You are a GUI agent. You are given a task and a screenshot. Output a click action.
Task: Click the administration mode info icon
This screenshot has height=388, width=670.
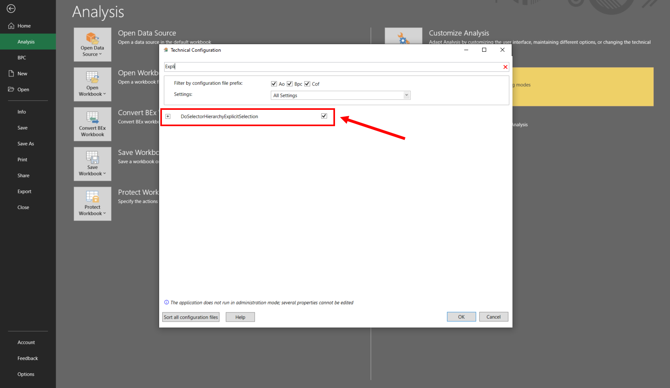pos(166,302)
